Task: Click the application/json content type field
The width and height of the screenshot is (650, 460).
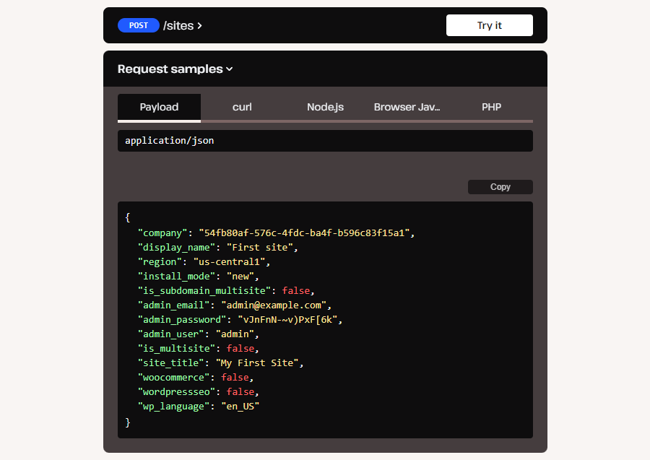Action: 325,141
